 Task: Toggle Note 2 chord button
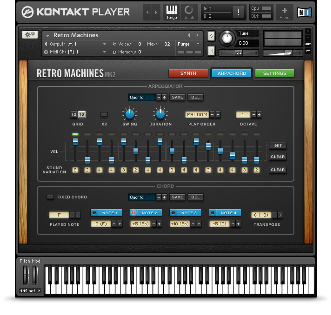(x=146, y=213)
